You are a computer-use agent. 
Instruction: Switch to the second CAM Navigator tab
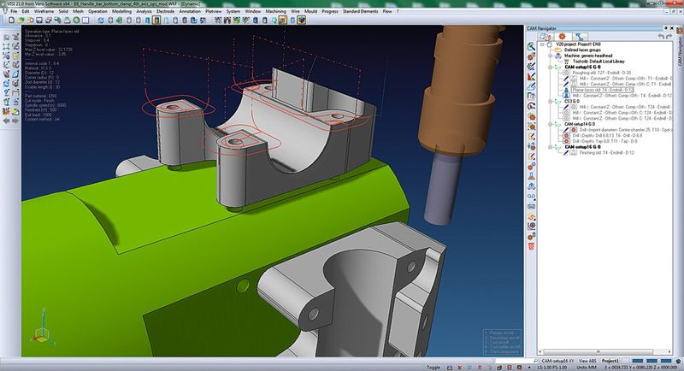tap(564, 38)
